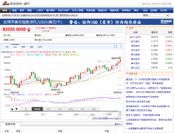Open 英国政府公布新加密资产监管规则 link
The width and height of the screenshot is (174, 133).
tap(142, 97)
